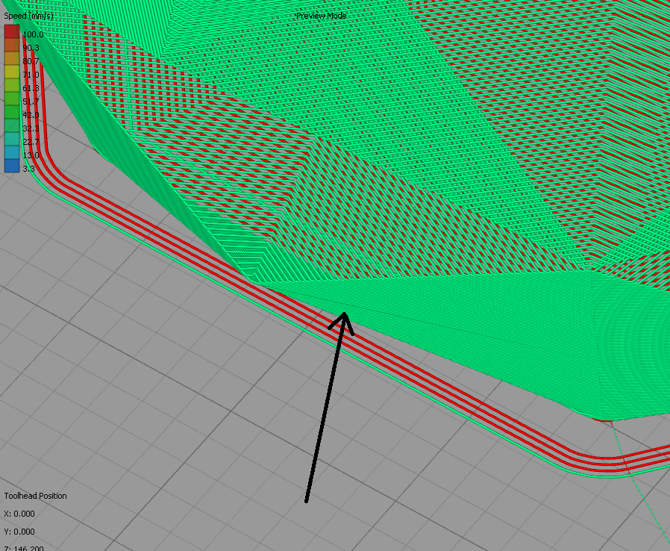Click the Z: 146.200 coordinate readout
Viewport: 670px width, 551px height.
24,548
